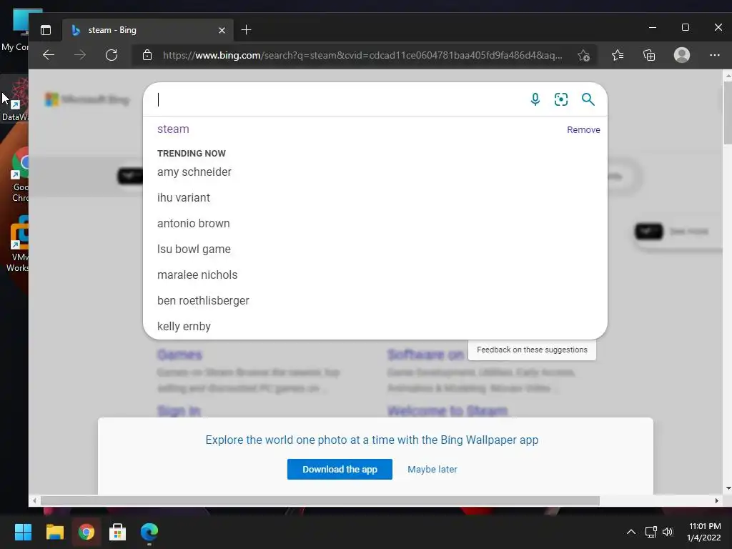Open the taskbar clock and date

(704, 532)
